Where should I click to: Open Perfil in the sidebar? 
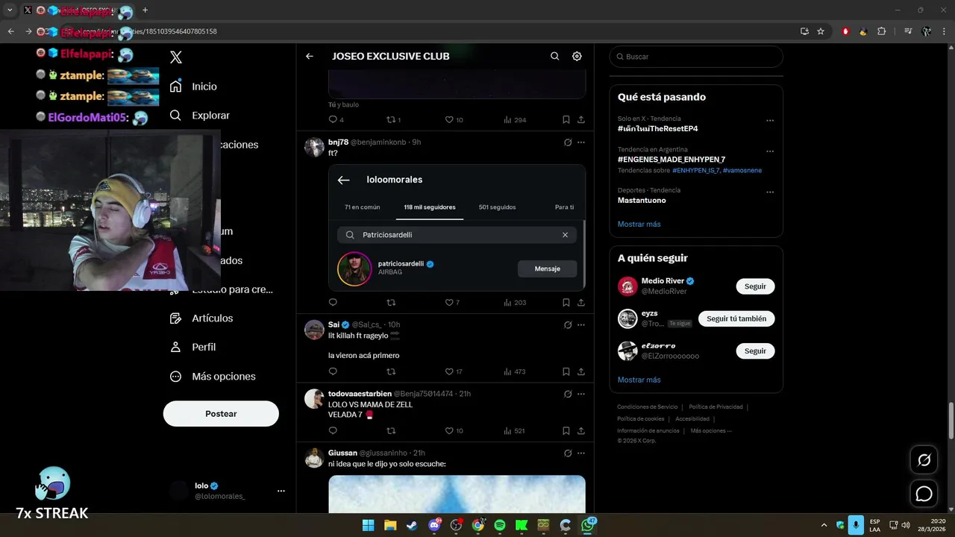(192, 347)
